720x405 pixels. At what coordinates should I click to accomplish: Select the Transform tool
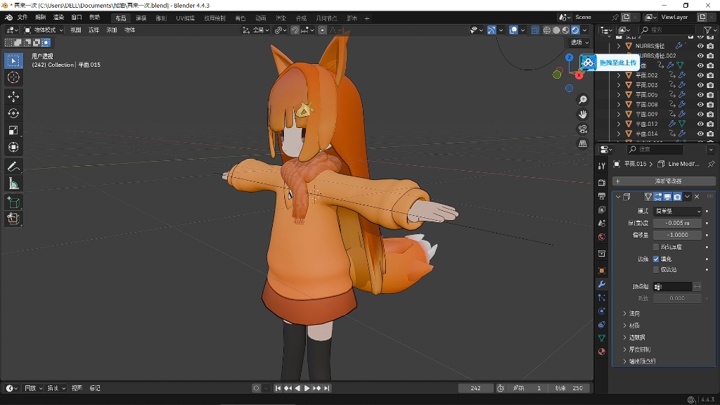pyautogui.click(x=13, y=148)
